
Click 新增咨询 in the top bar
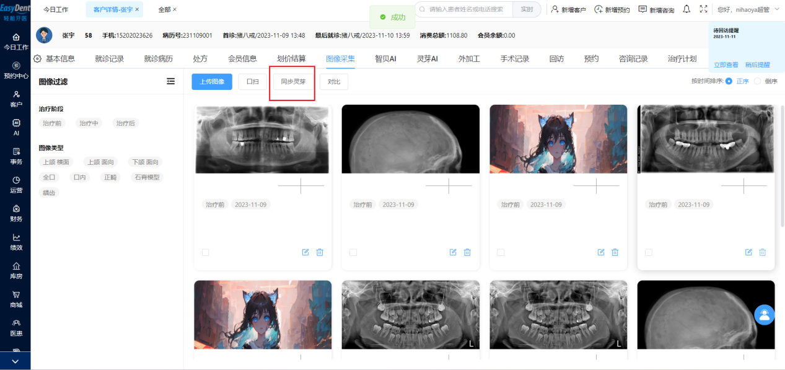pos(657,10)
